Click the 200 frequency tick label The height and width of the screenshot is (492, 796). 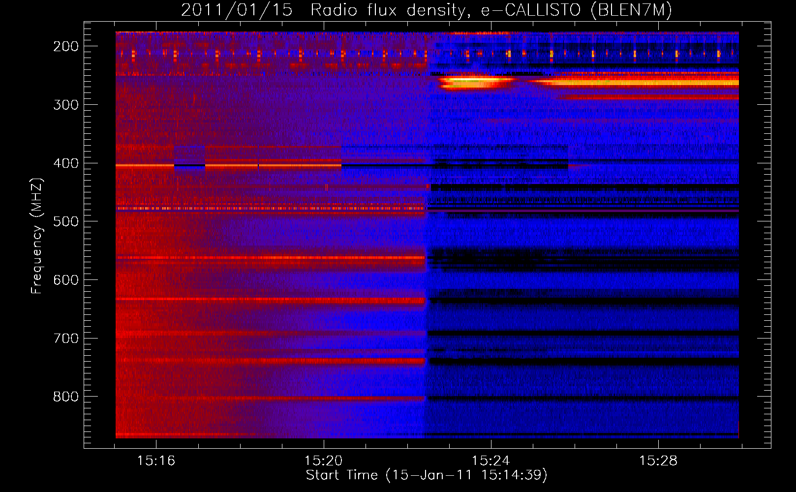[x=66, y=46]
